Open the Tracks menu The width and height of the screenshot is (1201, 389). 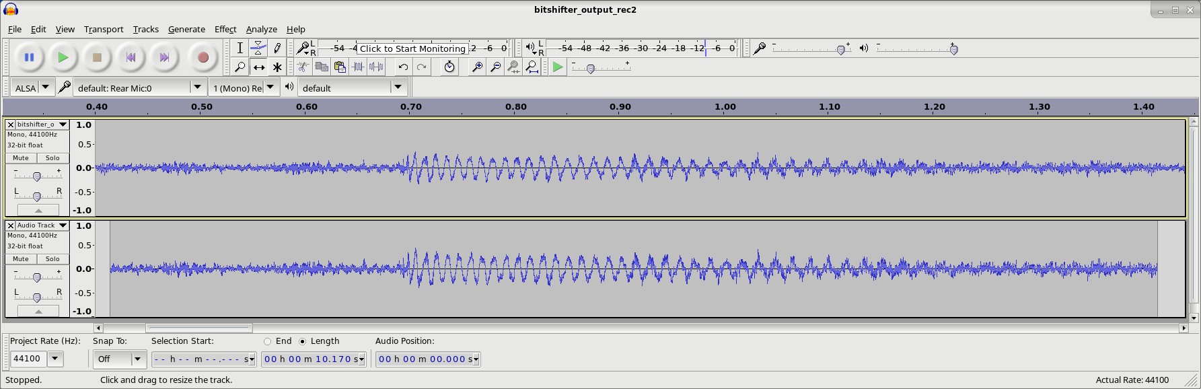click(145, 30)
